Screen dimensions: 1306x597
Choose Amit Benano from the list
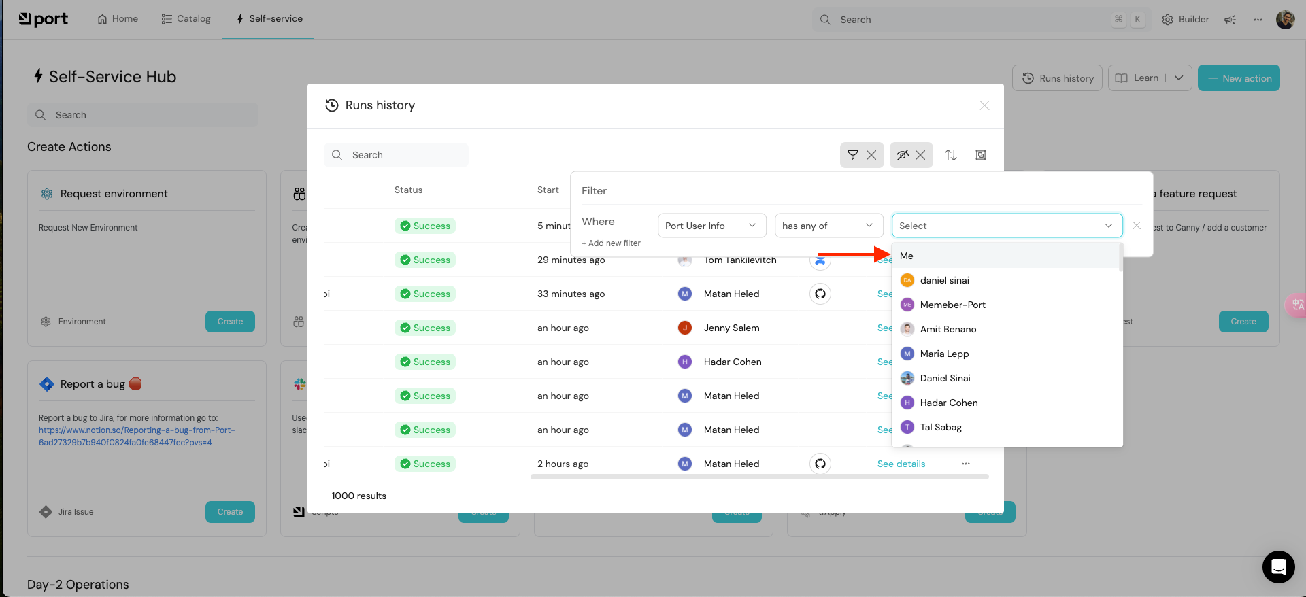tap(1005, 329)
